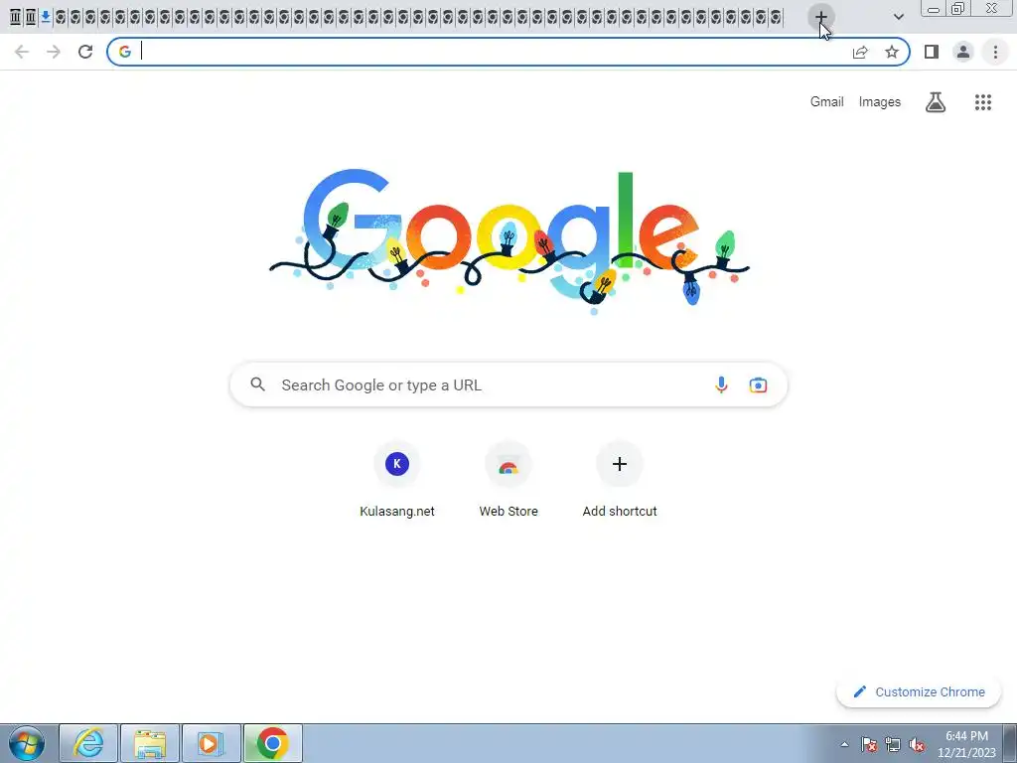Image resolution: width=1017 pixels, height=763 pixels.
Task: Toggle the Chrome side panel
Action: 932,52
